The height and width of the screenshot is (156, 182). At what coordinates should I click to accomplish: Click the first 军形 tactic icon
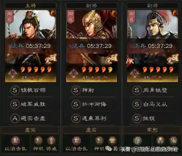coord(138,141)
